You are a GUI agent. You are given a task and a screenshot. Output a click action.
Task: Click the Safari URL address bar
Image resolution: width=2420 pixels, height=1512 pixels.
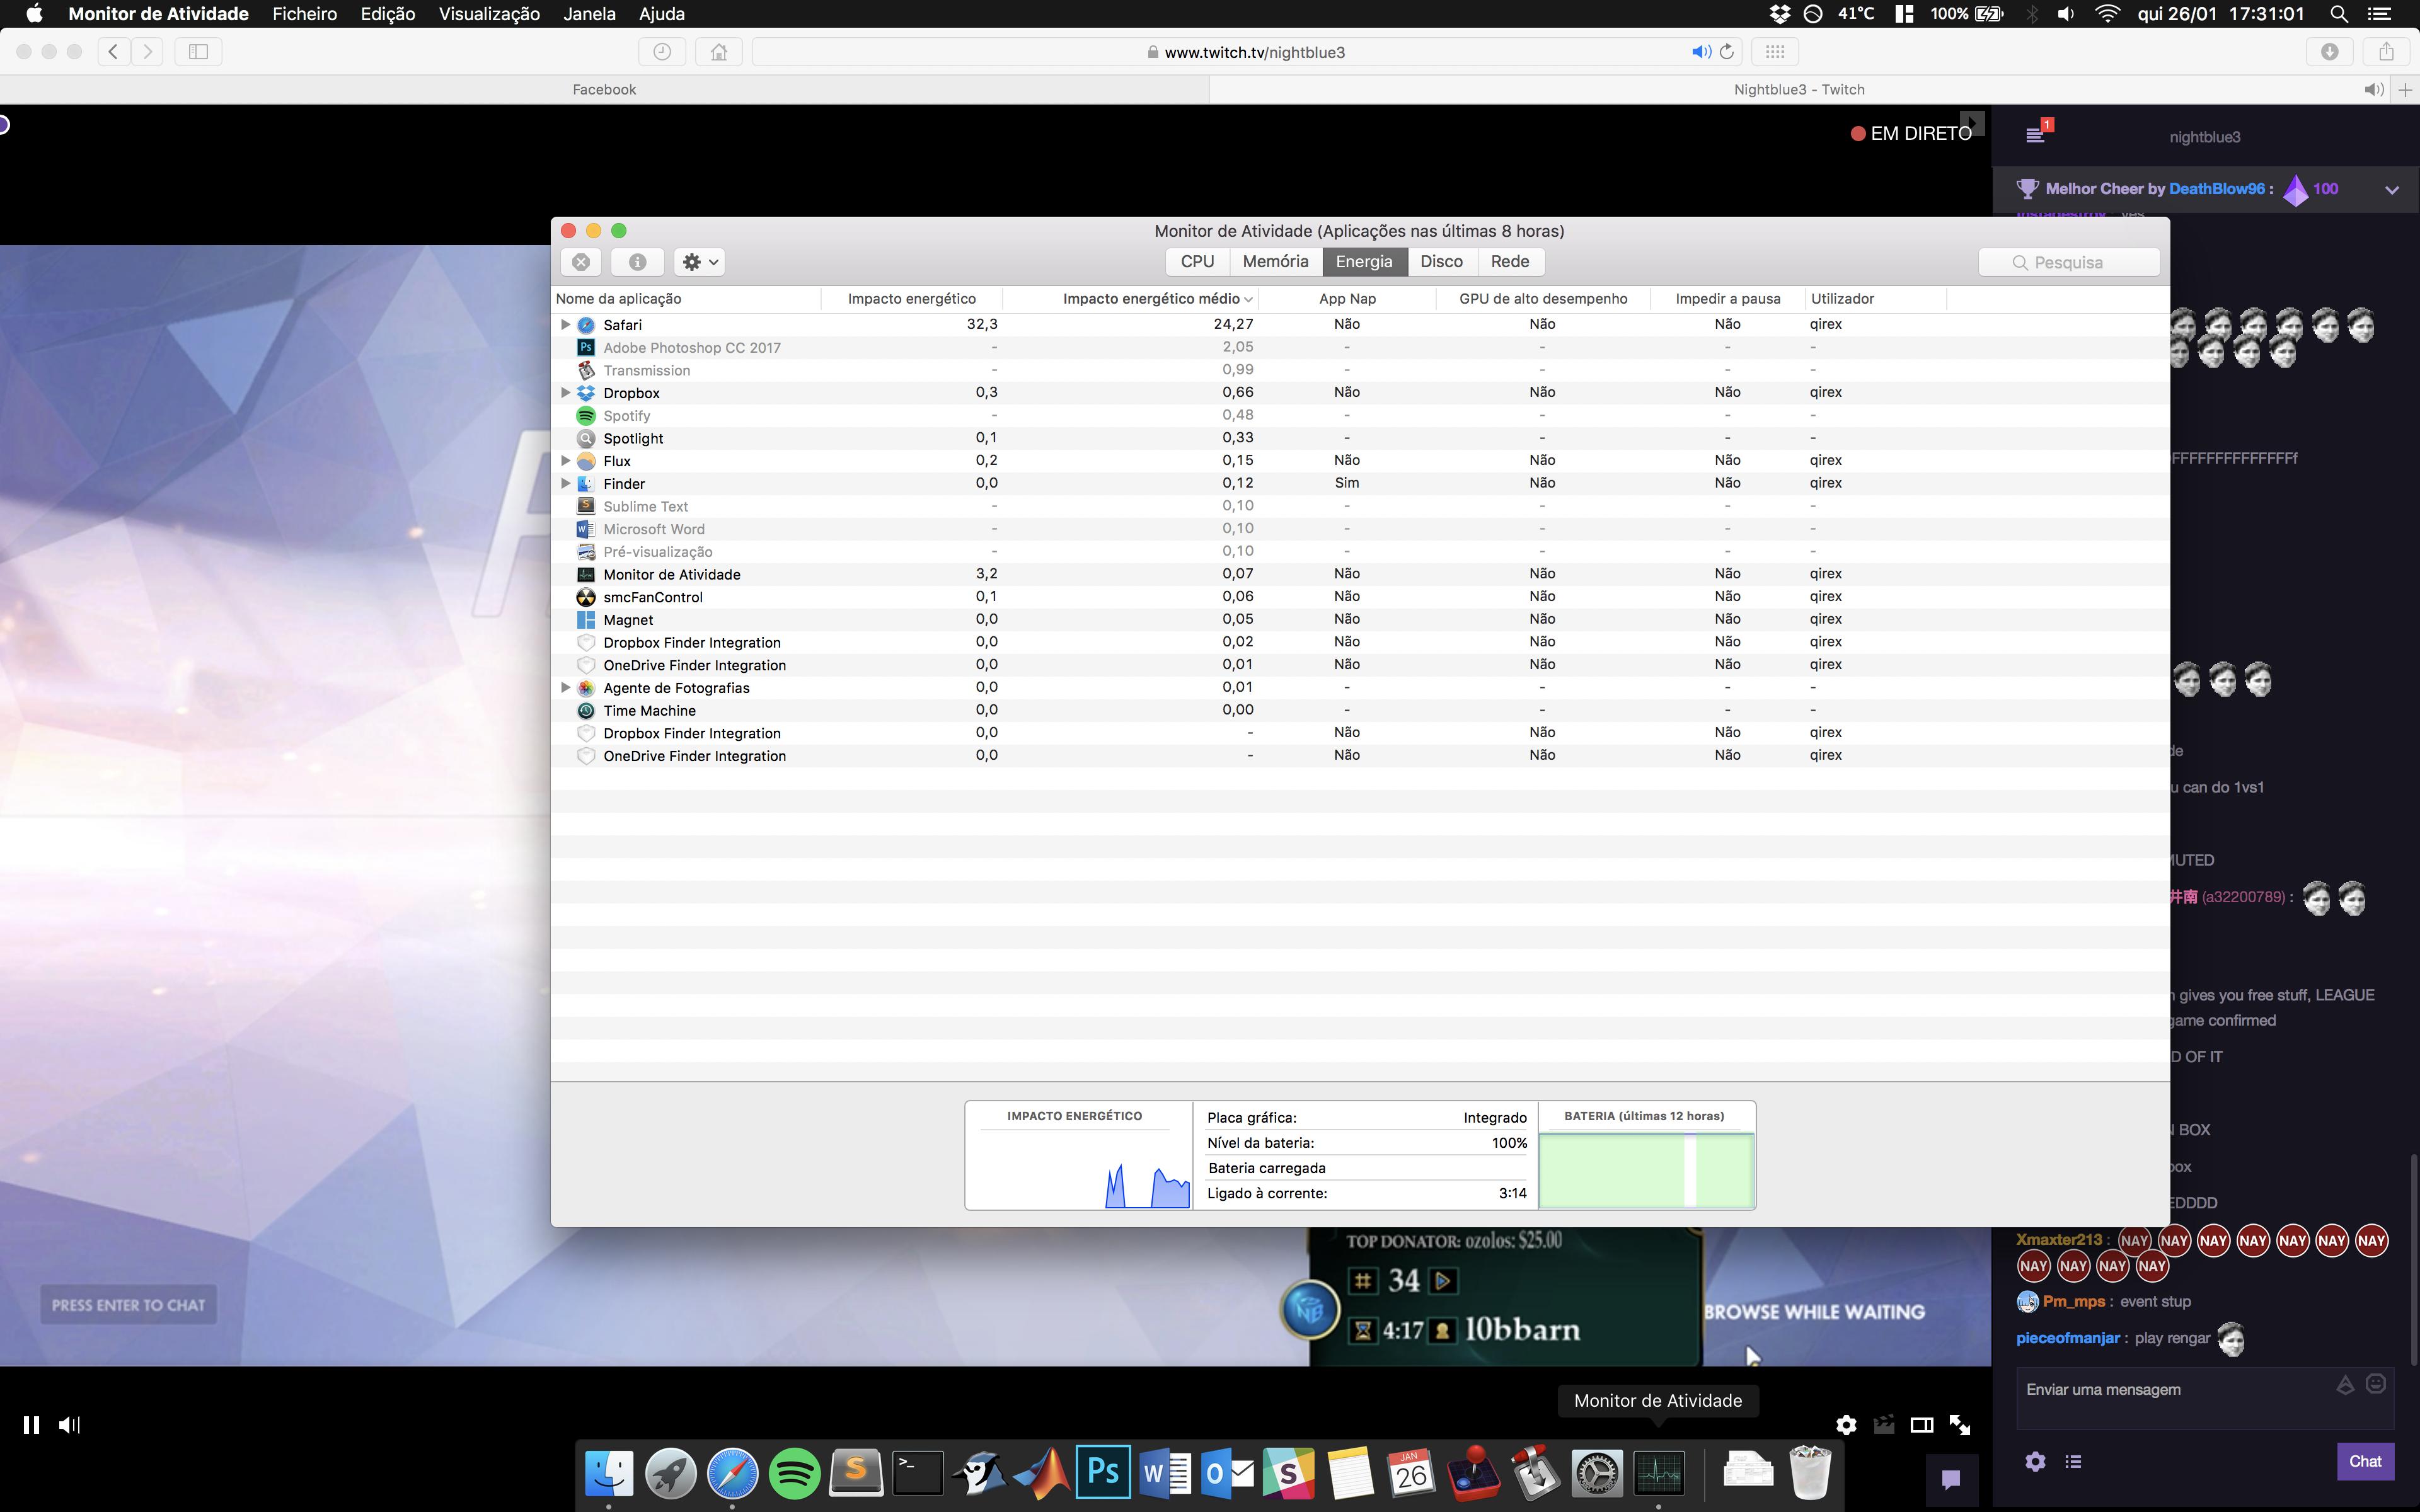click(x=1245, y=52)
